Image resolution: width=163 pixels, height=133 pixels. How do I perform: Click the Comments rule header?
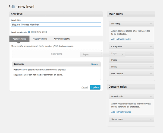pyautogui.click(x=56, y=64)
